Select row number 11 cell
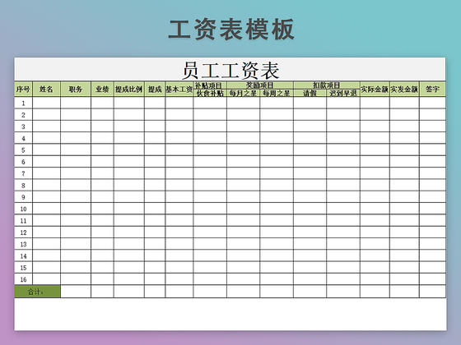This screenshot has width=461, height=345. 24,220
